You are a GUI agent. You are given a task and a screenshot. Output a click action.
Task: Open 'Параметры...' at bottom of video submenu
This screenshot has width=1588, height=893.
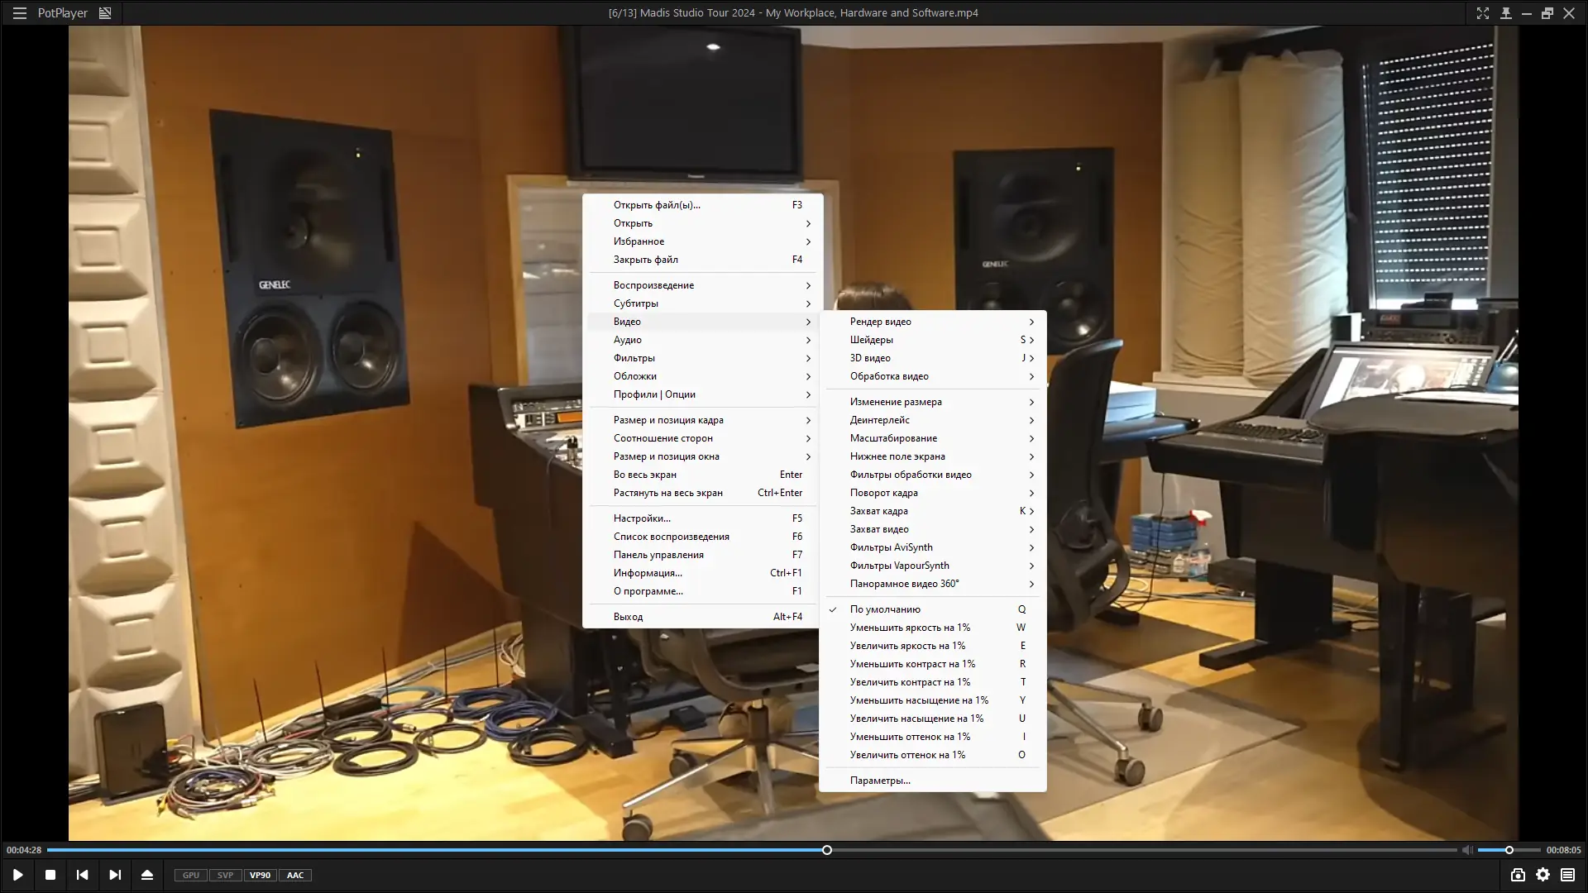point(880,781)
